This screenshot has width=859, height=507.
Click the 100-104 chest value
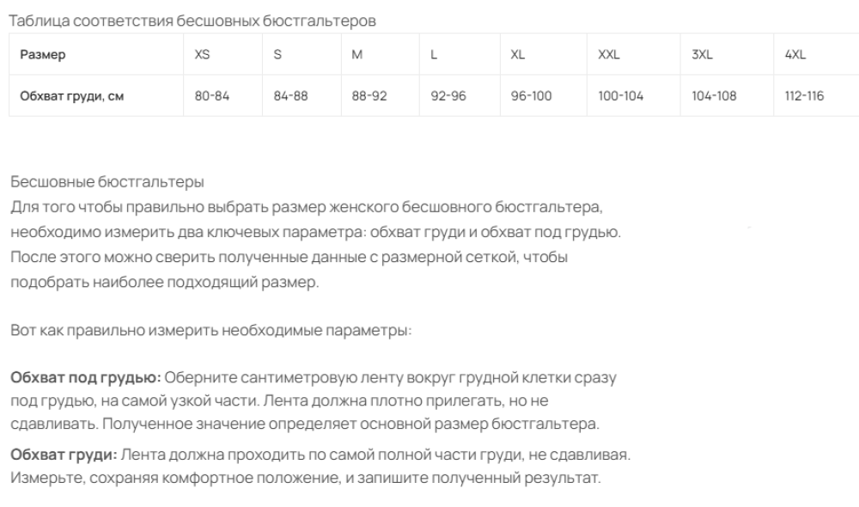point(634,95)
